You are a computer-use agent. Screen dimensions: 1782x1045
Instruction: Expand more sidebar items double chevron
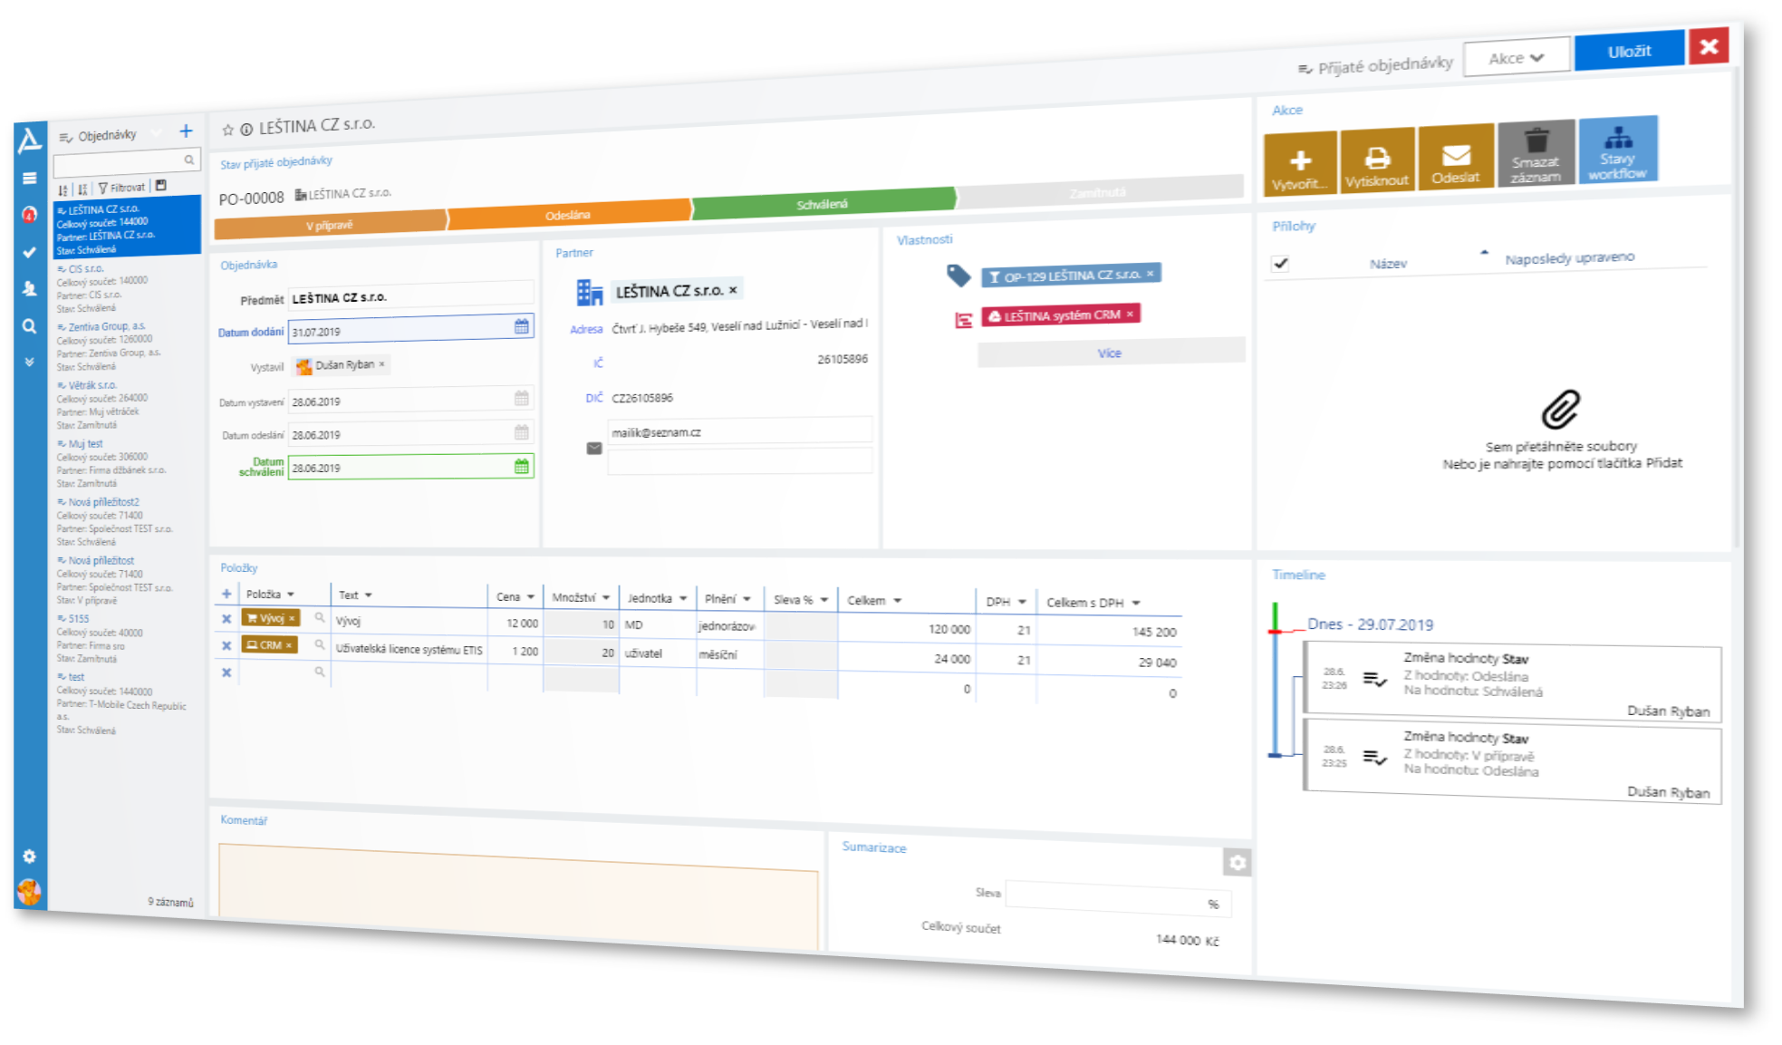point(30,362)
